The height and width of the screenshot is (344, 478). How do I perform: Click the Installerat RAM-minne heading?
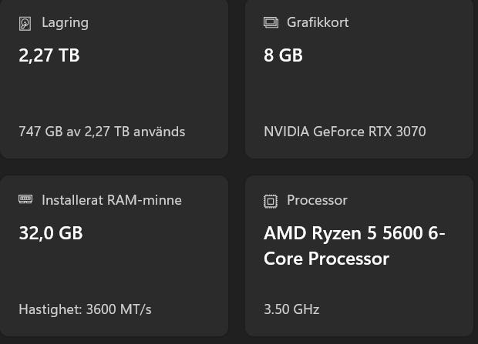tap(112, 200)
